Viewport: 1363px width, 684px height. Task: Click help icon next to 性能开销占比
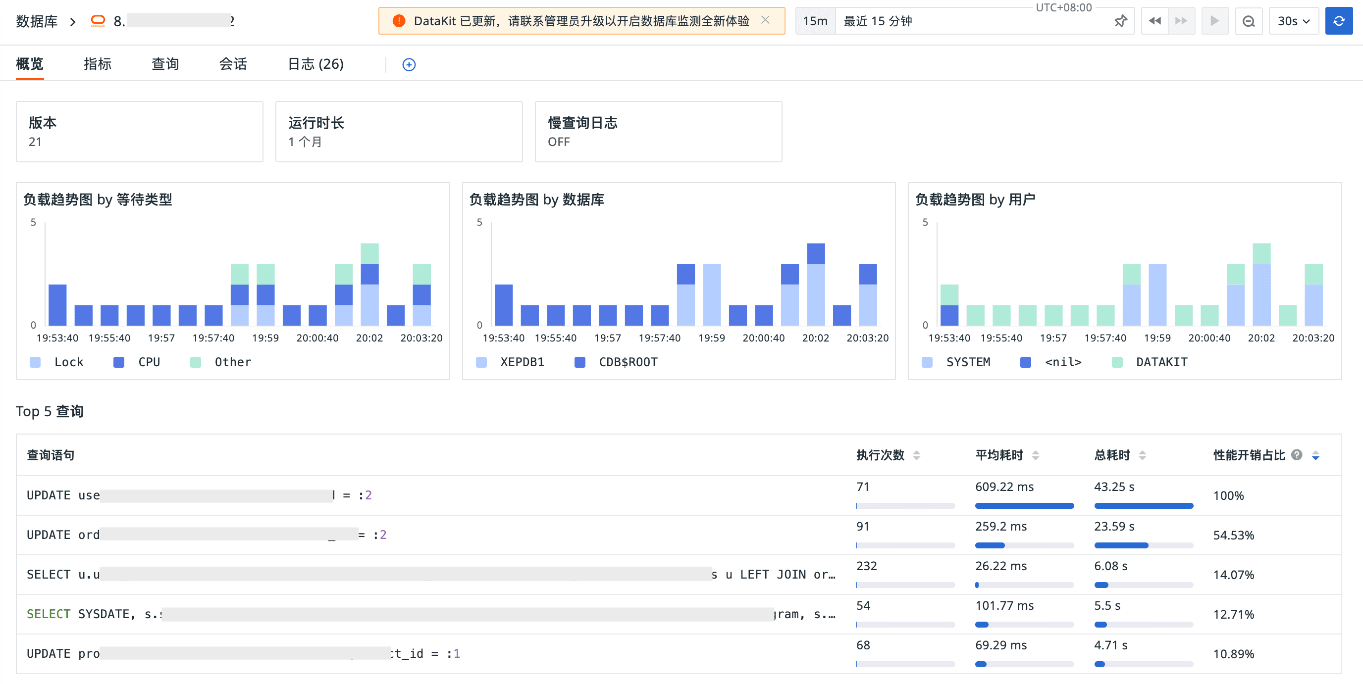tap(1296, 454)
